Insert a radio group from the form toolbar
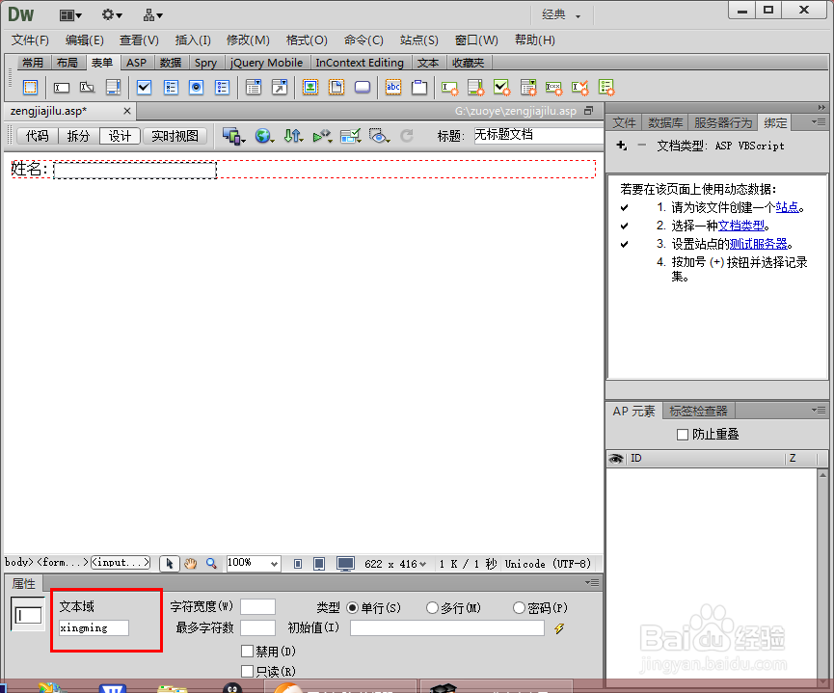Image resolution: width=834 pixels, height=693 pixels. click(223, 87)
